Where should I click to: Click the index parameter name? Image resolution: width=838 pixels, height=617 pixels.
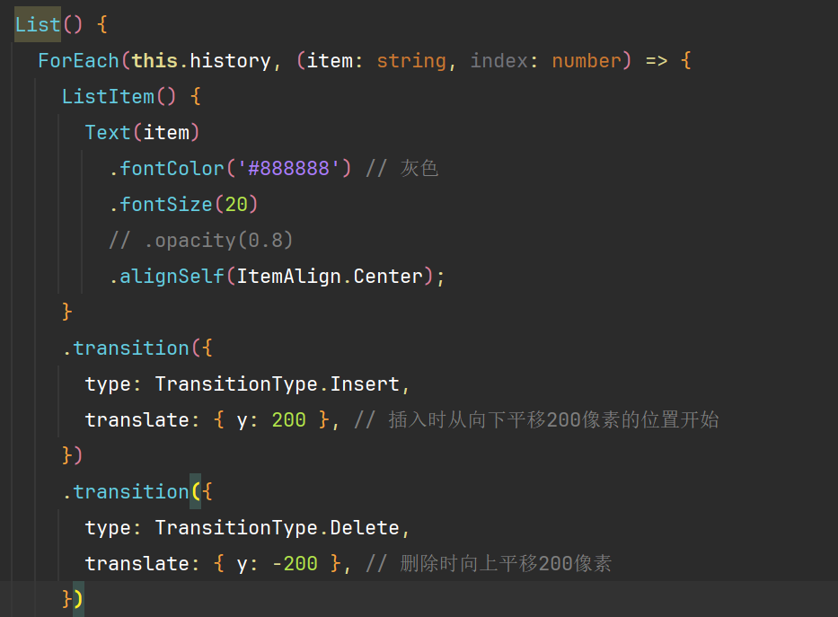point(498,61)
